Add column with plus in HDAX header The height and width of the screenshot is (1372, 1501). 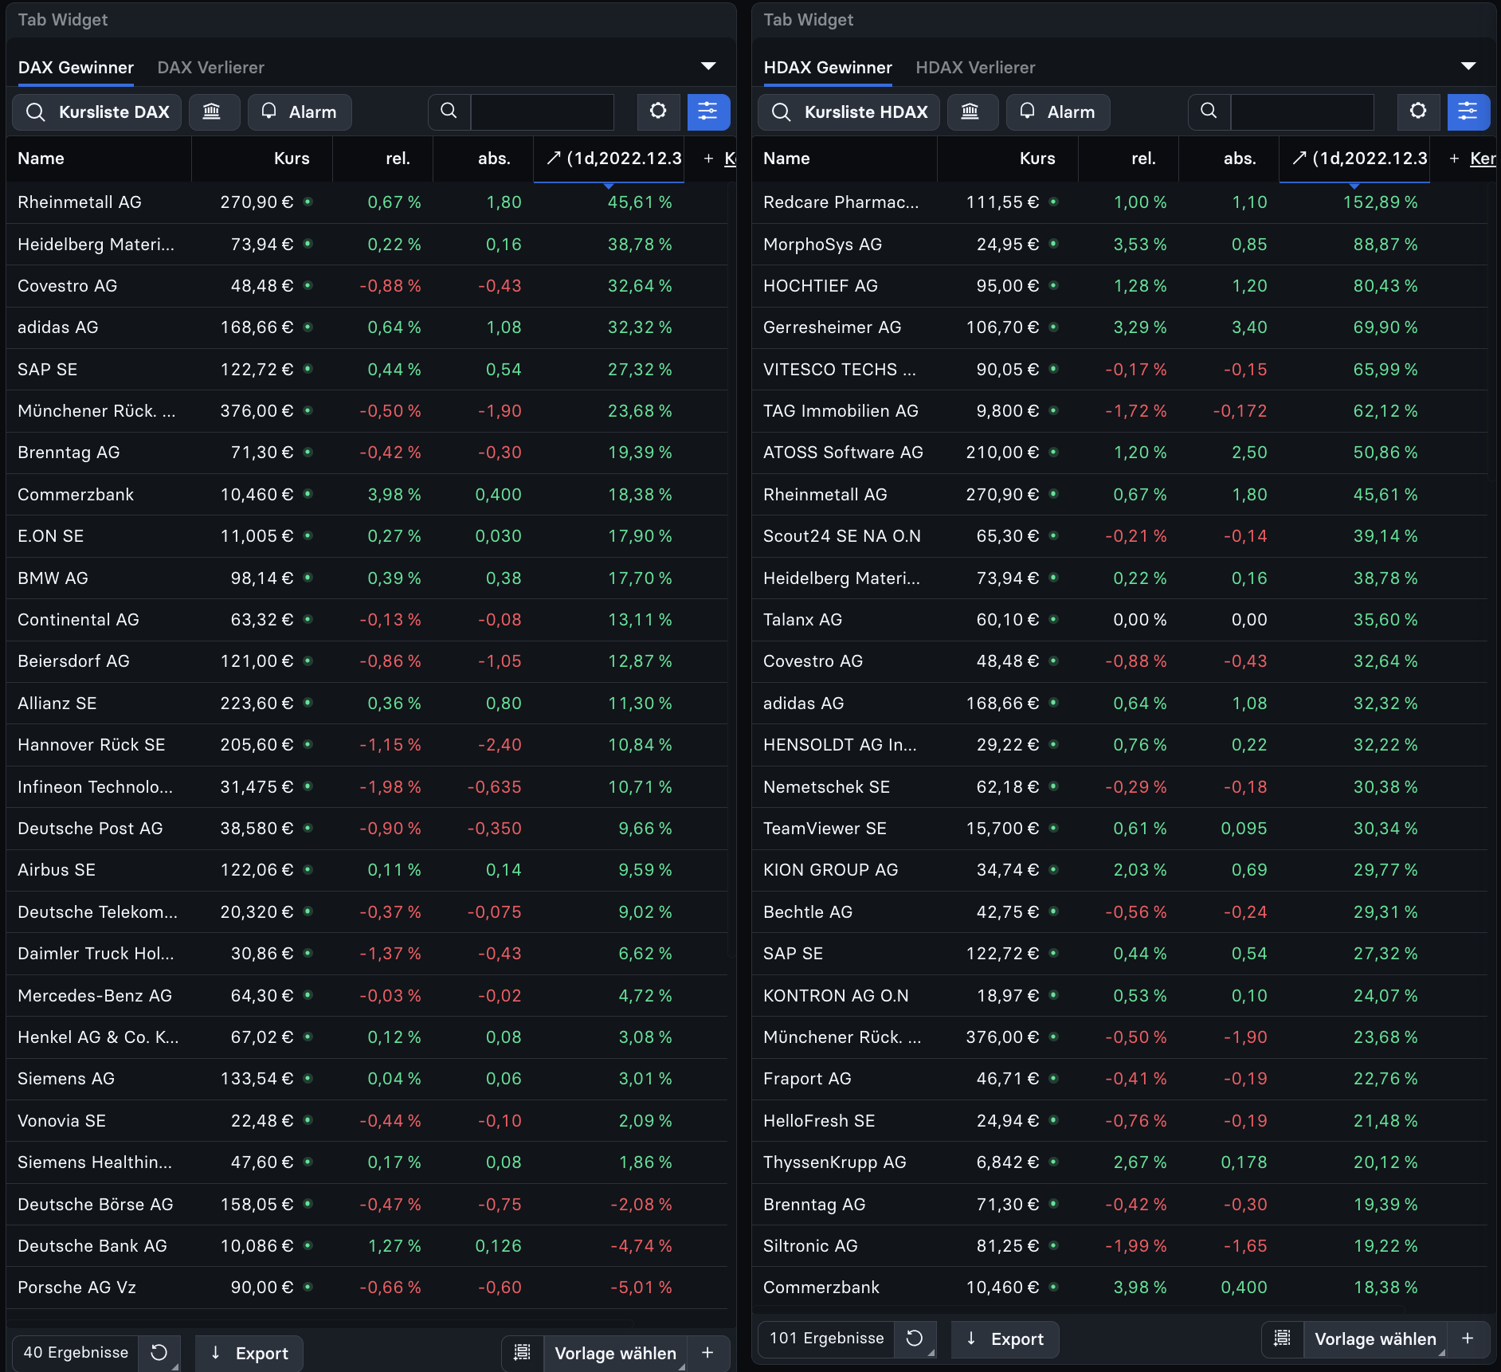pyautogui.click(x=1454, y=159)
